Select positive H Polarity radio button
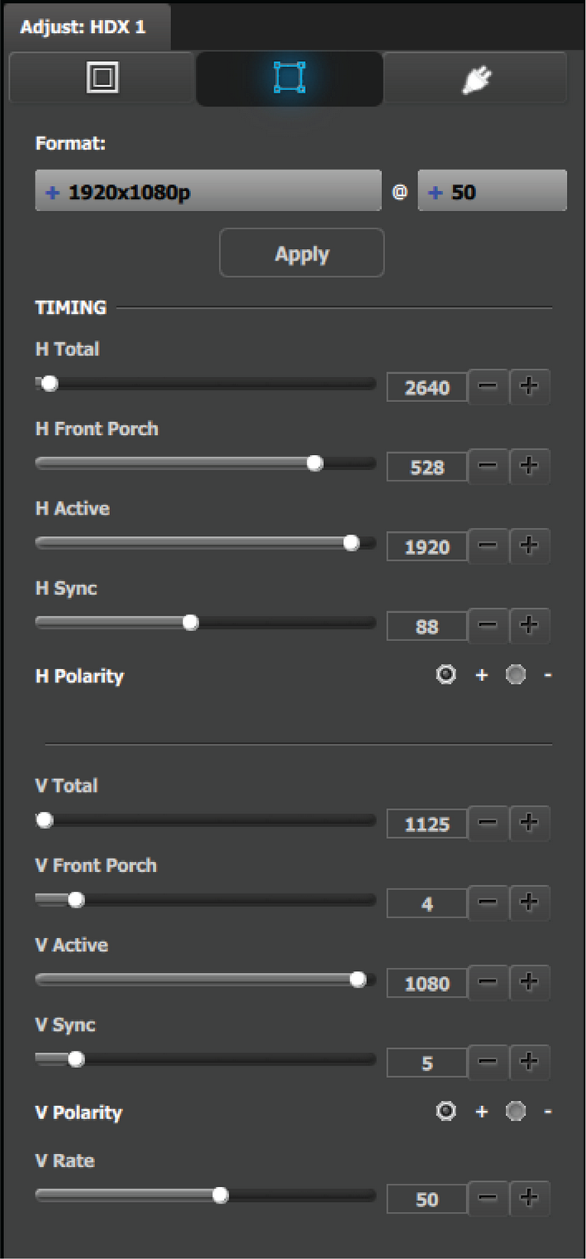586x1259 pixels. (446, 675)
